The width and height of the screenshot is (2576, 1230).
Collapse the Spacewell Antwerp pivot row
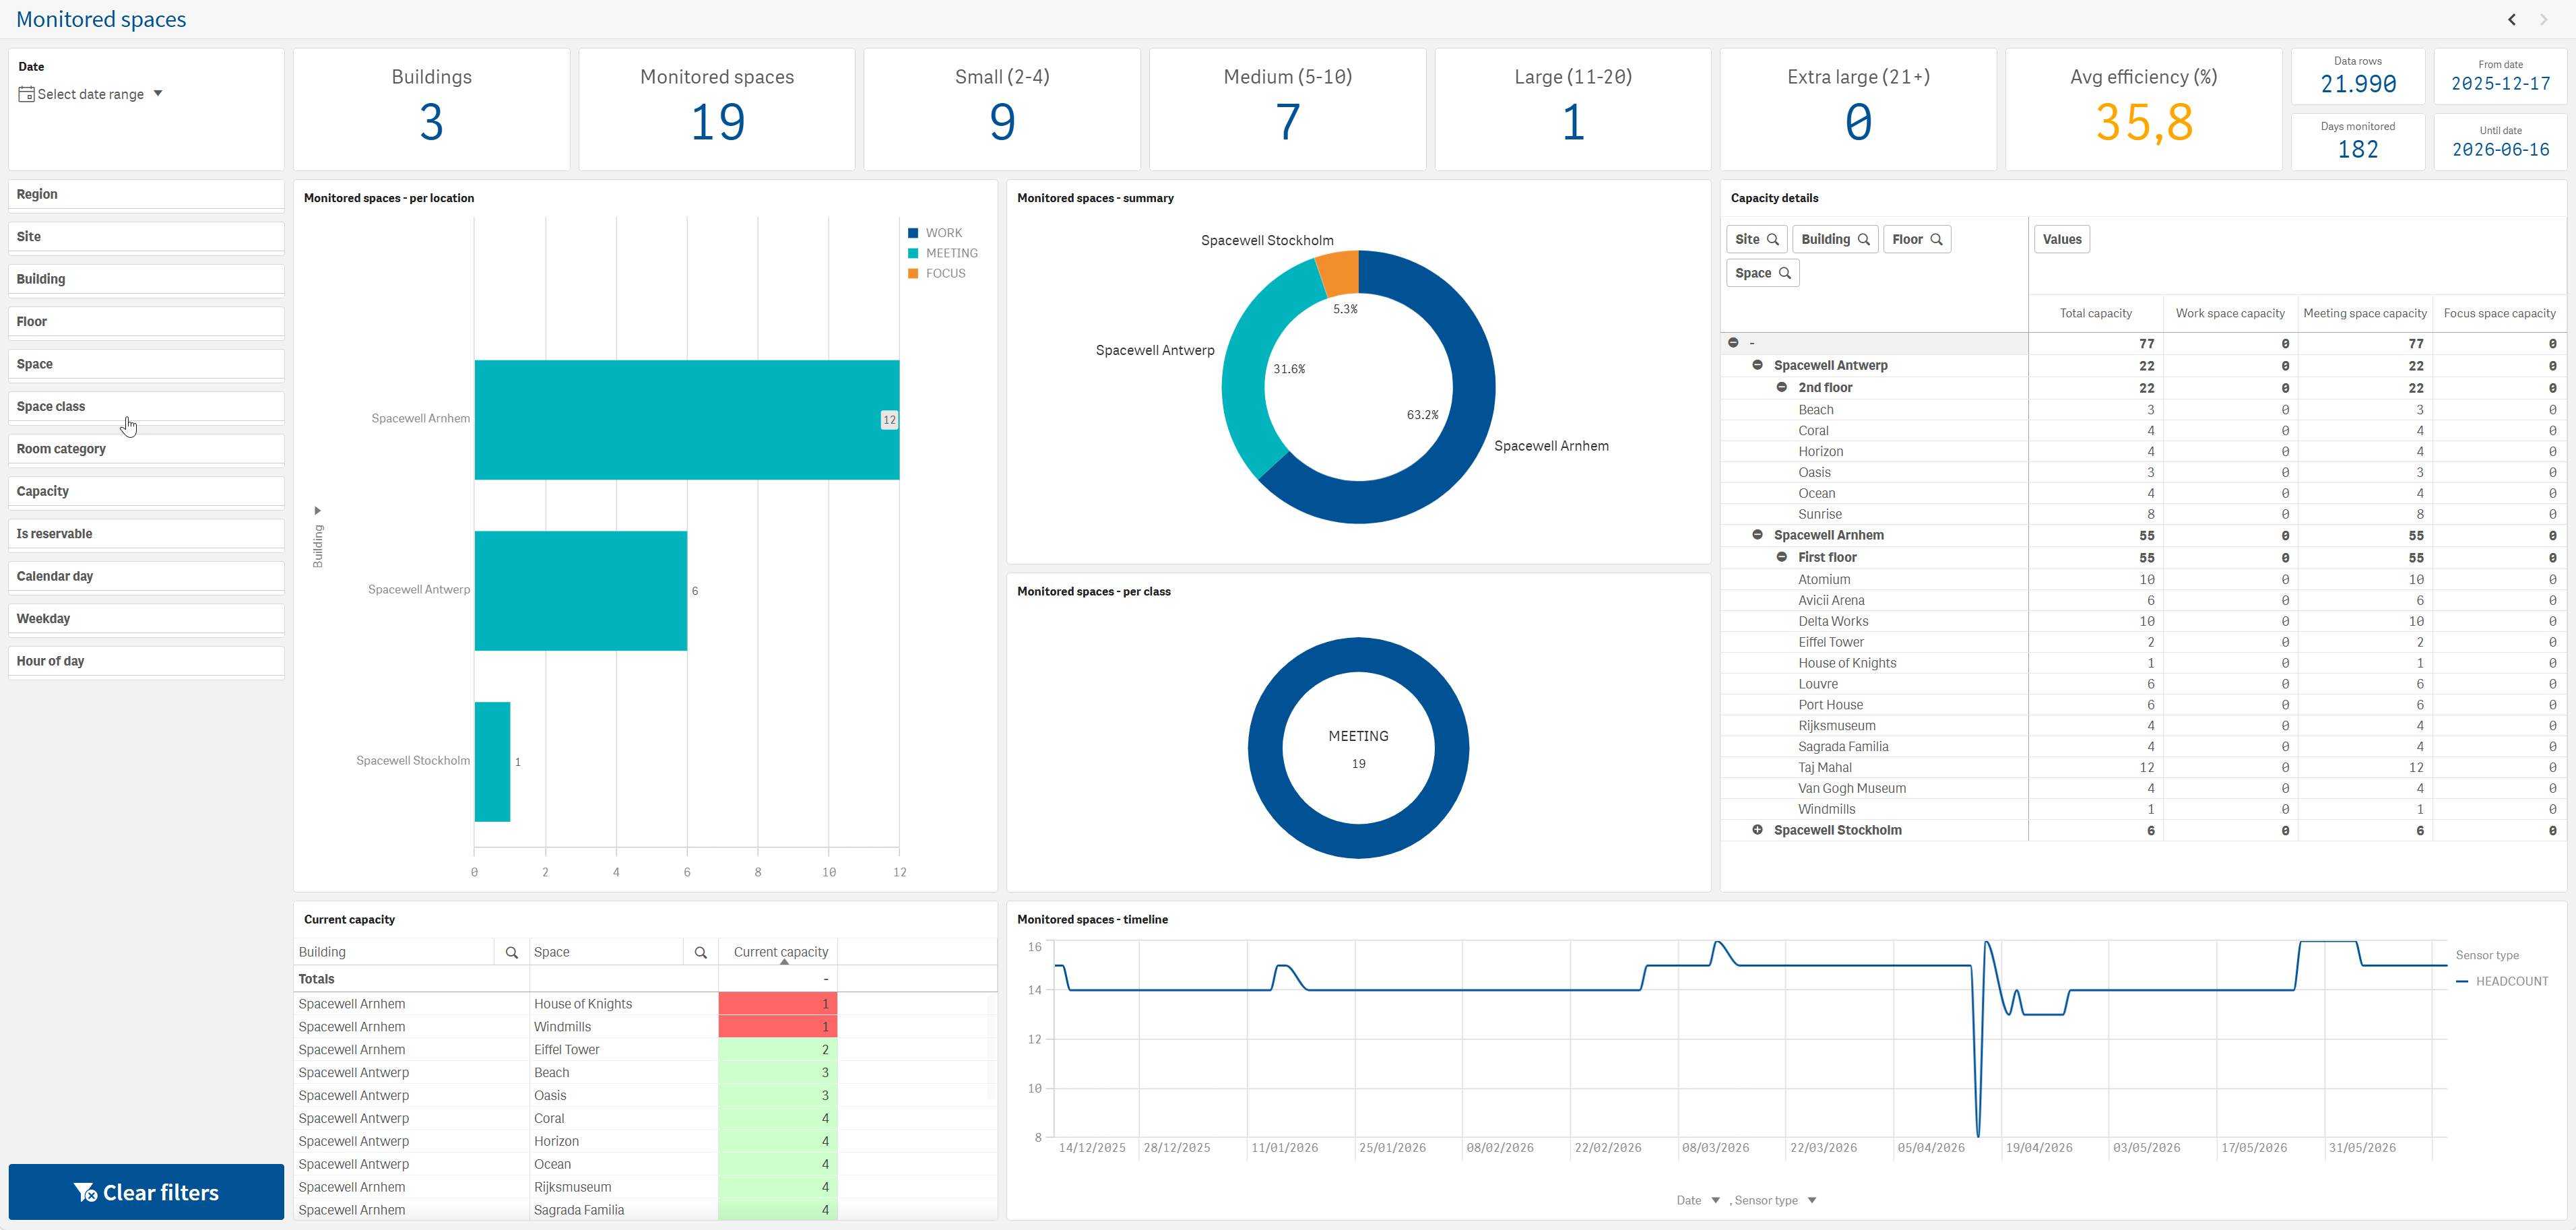(1757, 365)
